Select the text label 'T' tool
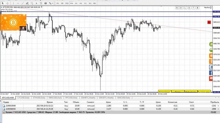Screen dimensions: 220x123 point(41,3)
